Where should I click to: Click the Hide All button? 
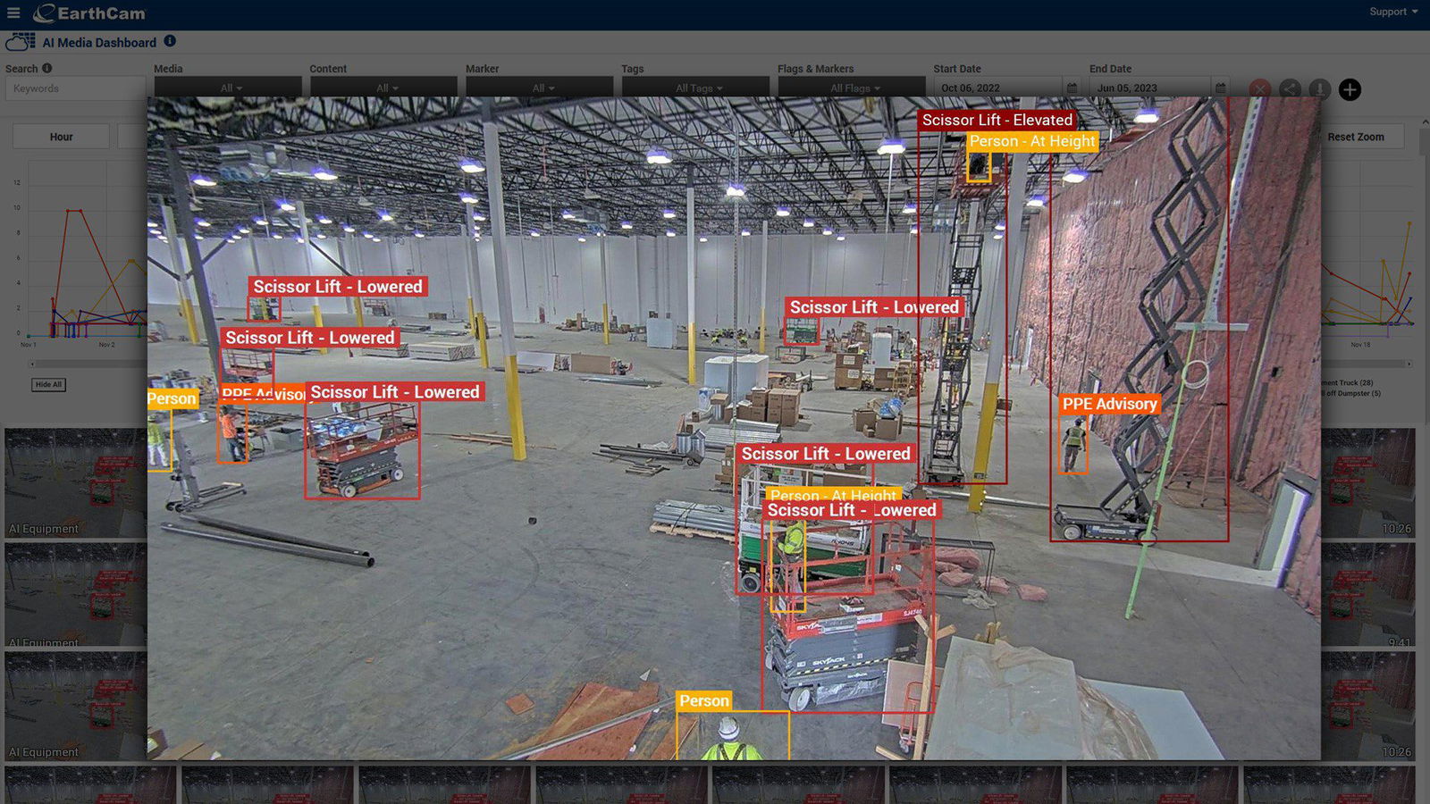tap(48, 384)
